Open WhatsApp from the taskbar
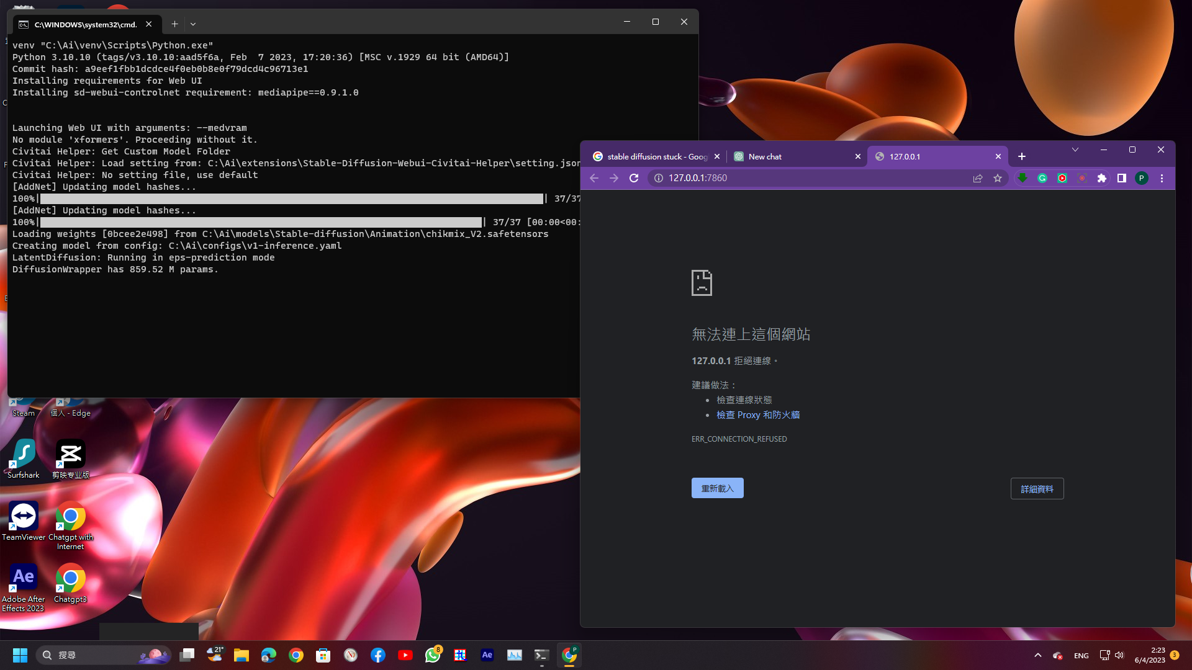Screen dimensions: 1192x670 pos(433,655)
